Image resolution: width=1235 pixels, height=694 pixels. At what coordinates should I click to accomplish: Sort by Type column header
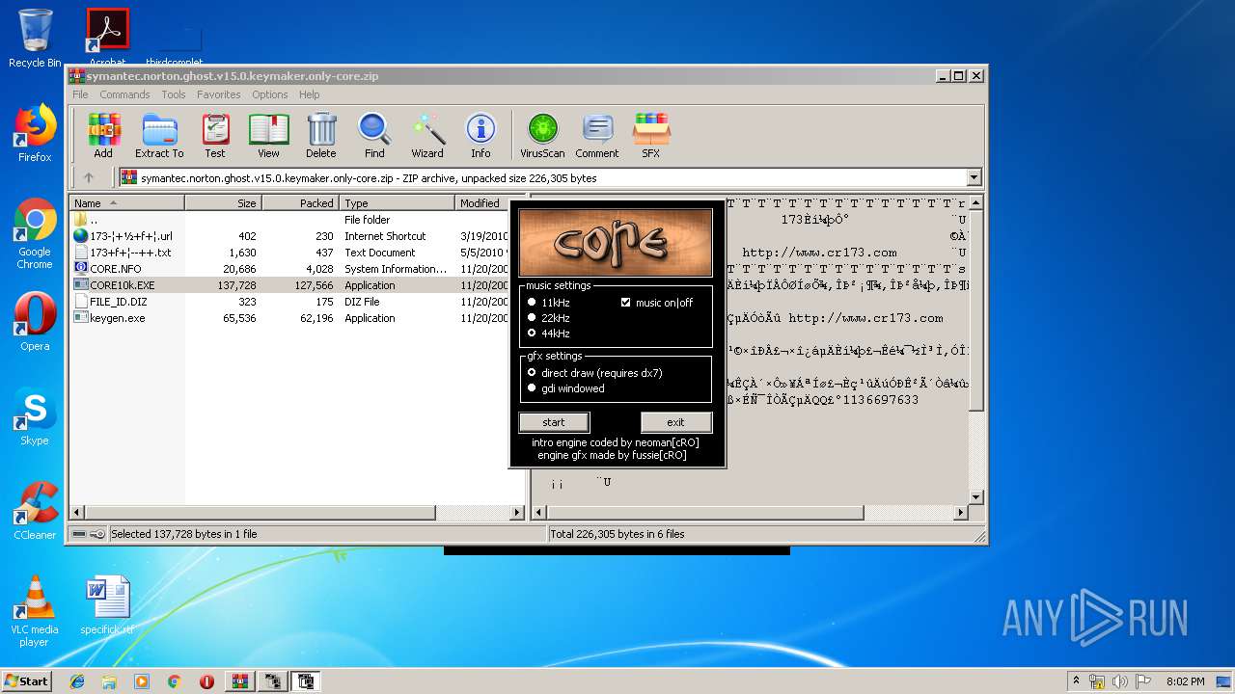397,203
